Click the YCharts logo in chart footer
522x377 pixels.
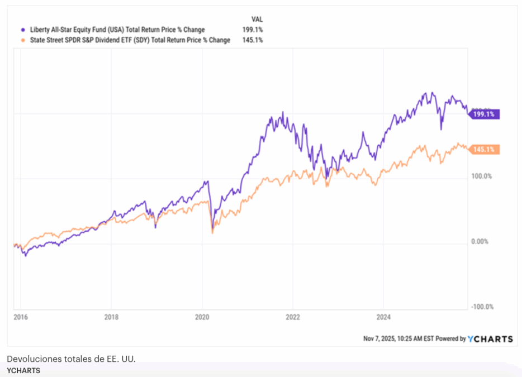point(490,338)
